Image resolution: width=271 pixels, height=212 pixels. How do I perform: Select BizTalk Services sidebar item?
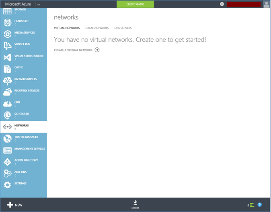coord(23,81)
